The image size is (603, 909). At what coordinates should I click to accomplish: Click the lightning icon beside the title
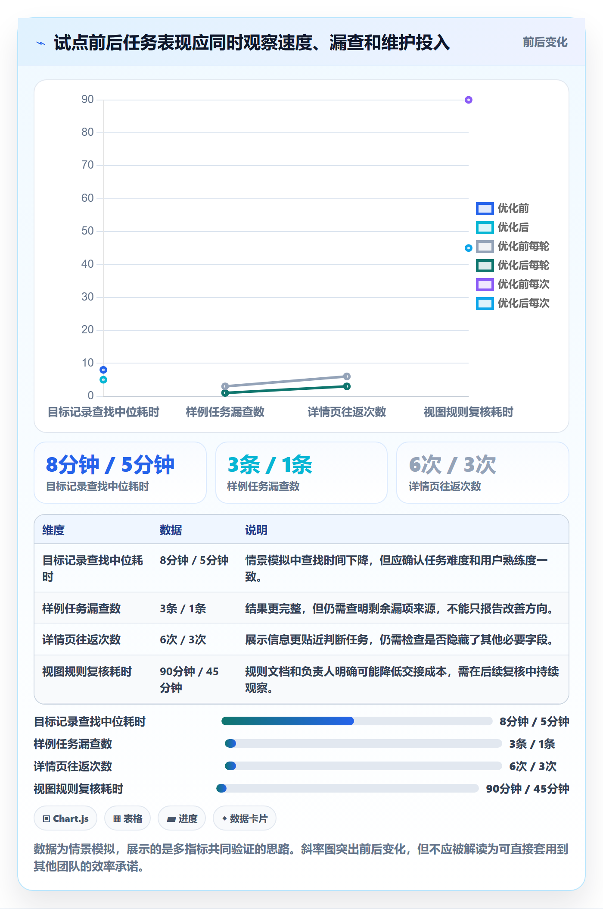click(41, 43)
